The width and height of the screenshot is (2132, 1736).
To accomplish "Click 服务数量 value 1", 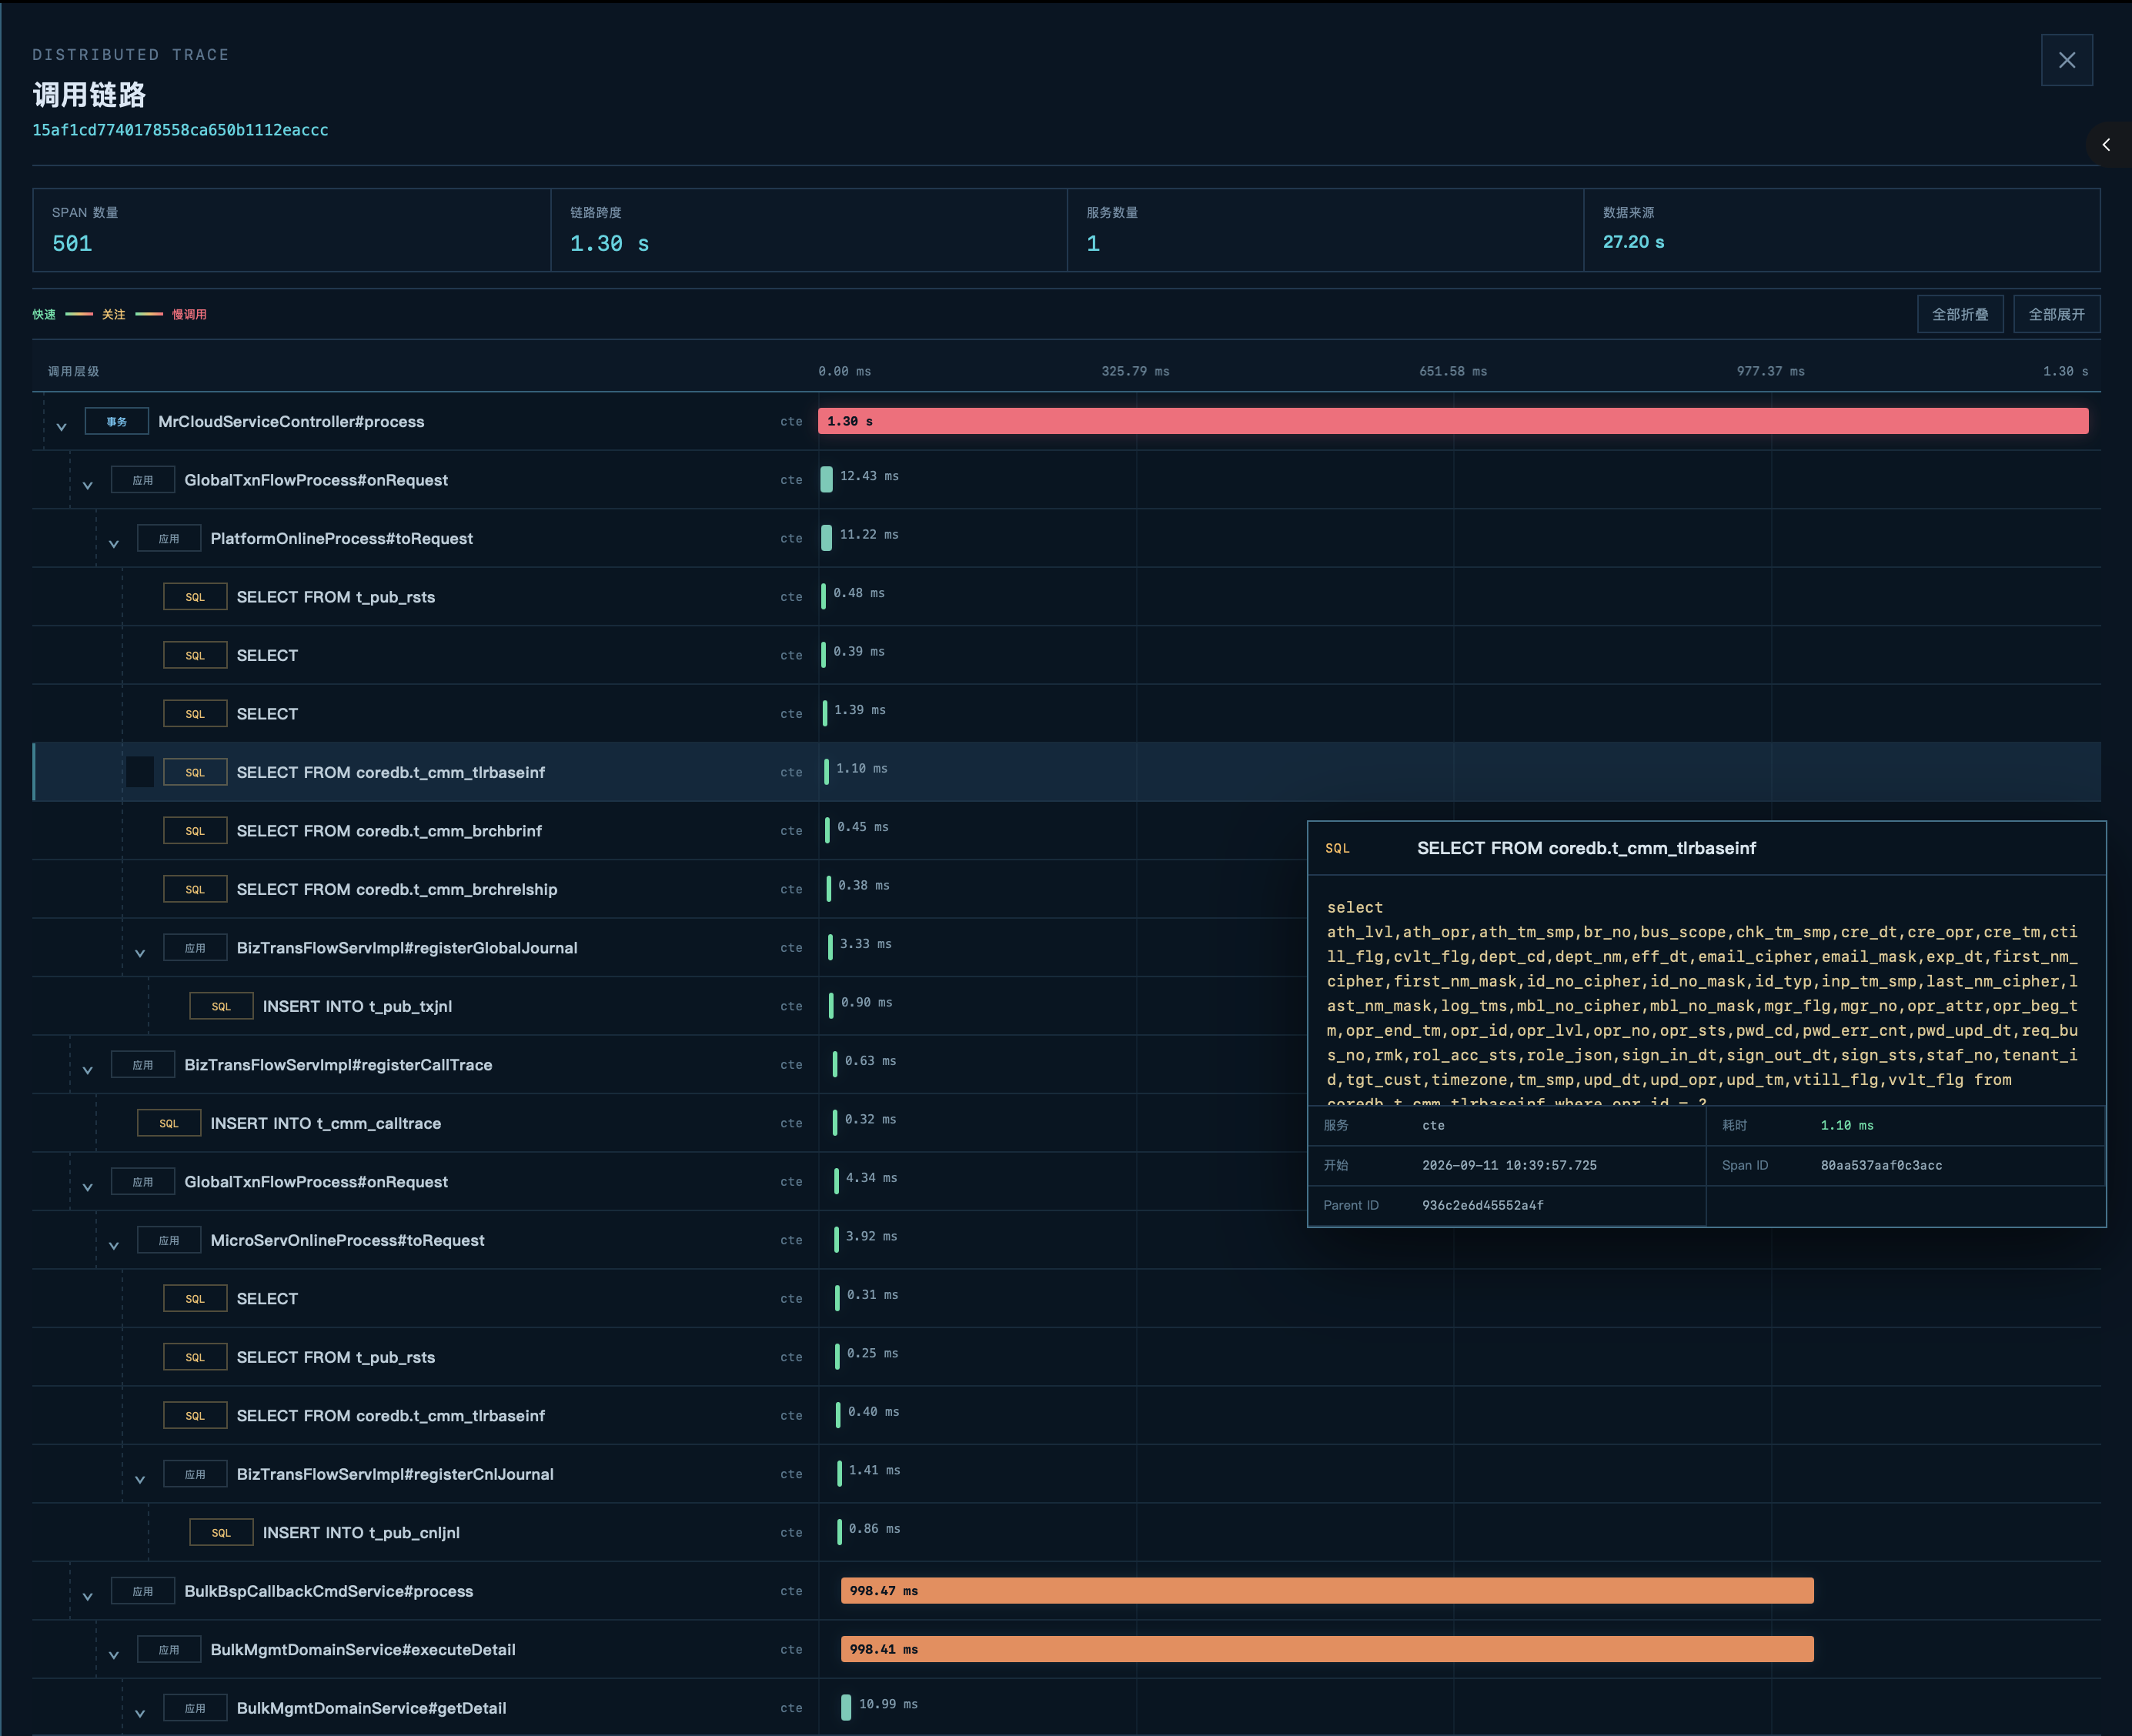I will point(1093,244).
